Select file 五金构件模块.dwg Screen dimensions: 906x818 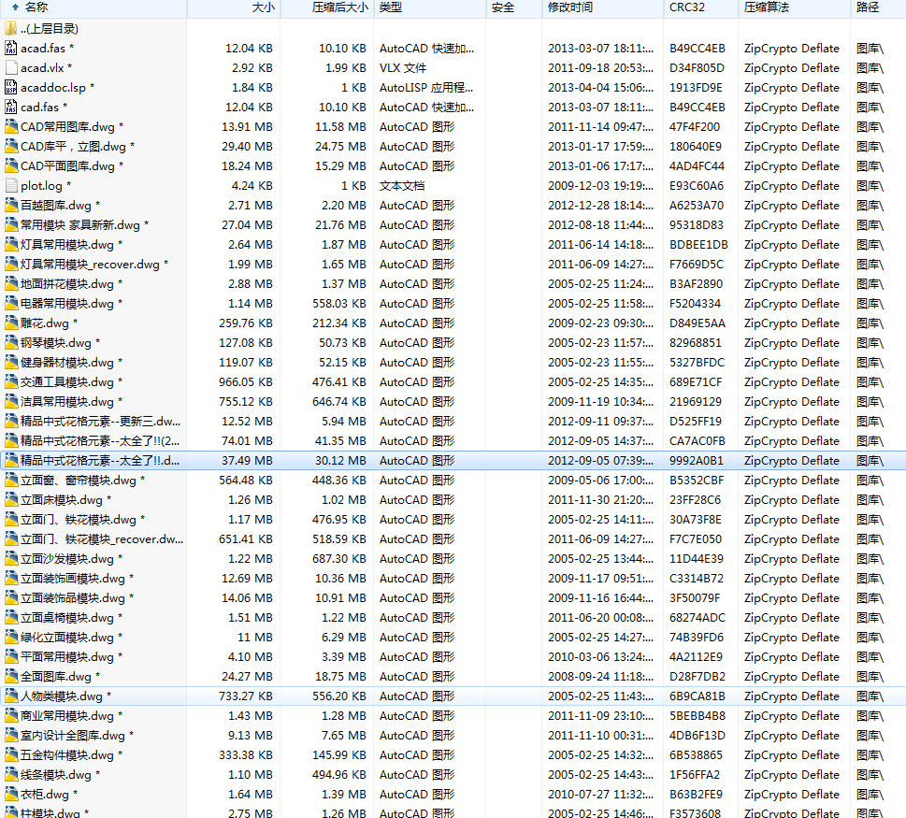(71, 755)
